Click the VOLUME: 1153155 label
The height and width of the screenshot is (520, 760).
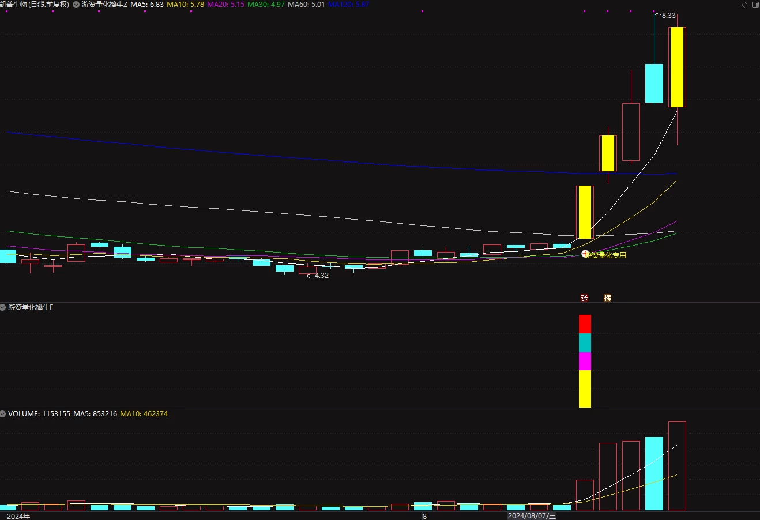coord(39,414)
